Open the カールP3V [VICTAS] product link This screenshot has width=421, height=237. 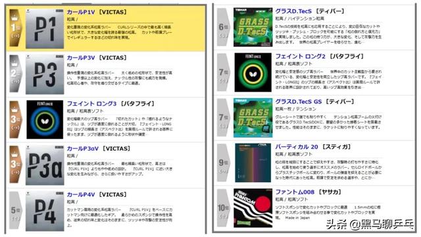(x=97, y=58)
